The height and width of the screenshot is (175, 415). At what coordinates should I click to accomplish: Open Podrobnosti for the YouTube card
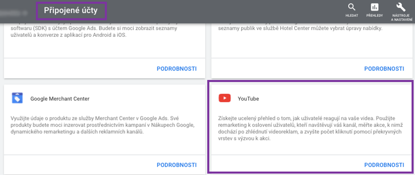[x=384, y=165]
